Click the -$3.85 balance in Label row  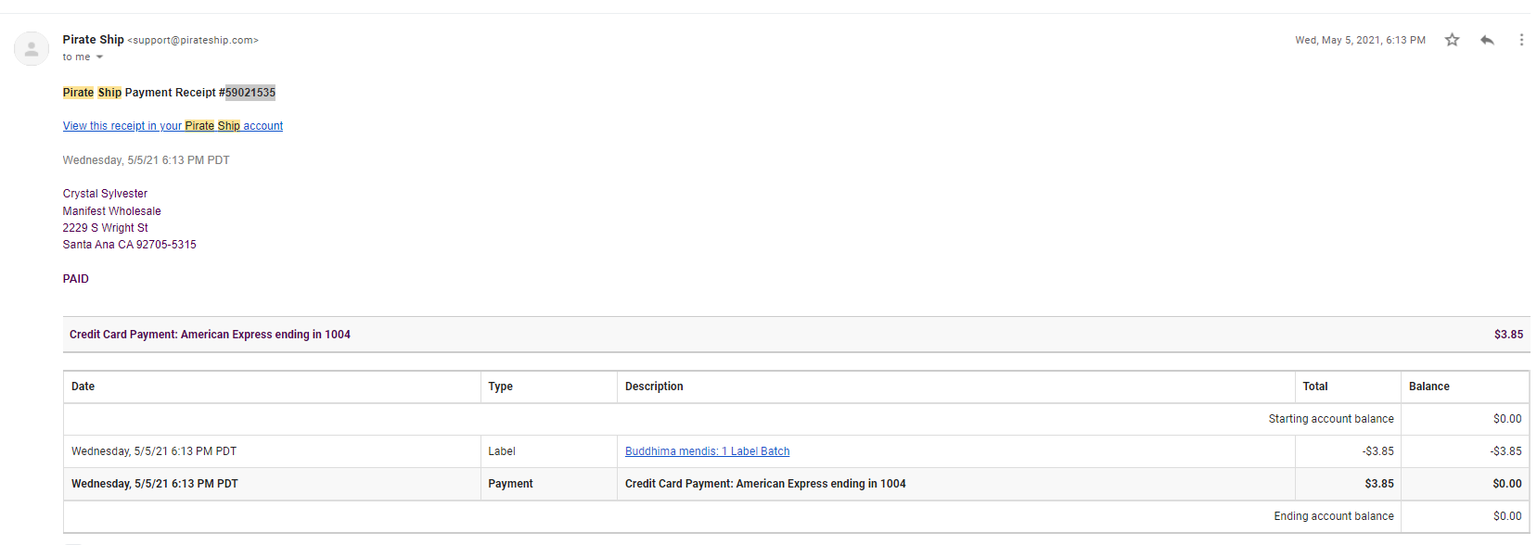click(1505, 451)
